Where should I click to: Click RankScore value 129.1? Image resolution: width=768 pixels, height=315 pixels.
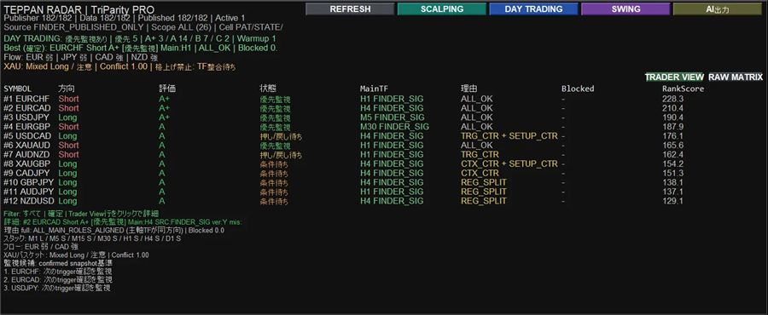click(x=672, y=201)
